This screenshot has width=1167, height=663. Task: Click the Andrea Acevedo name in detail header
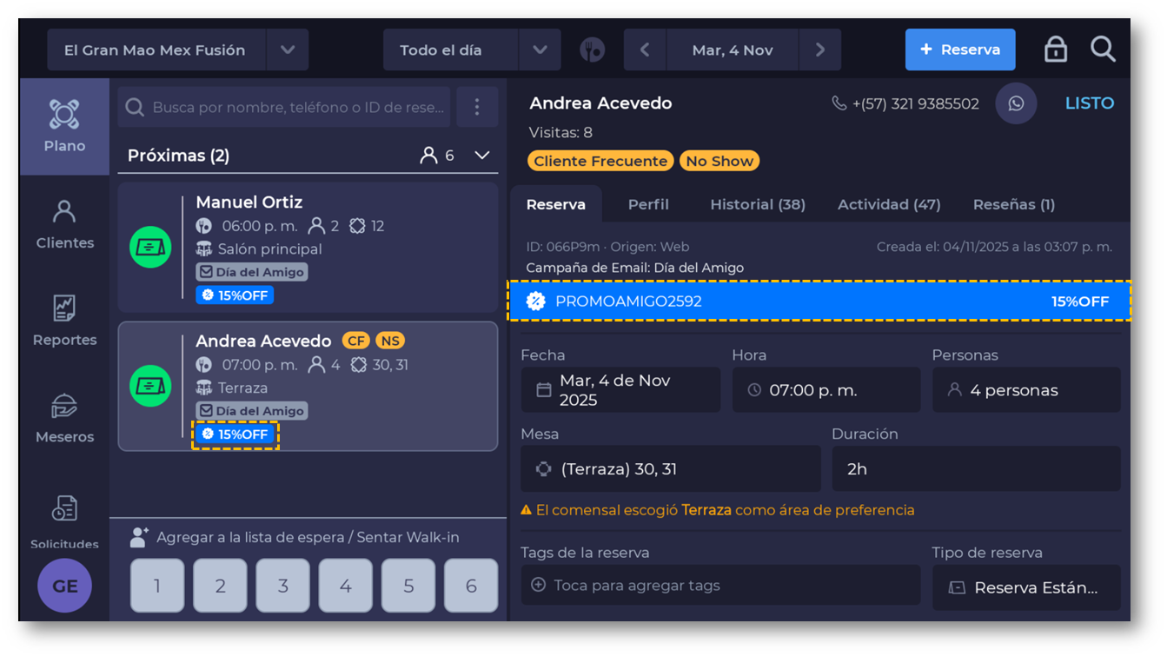tap(600, 103)
